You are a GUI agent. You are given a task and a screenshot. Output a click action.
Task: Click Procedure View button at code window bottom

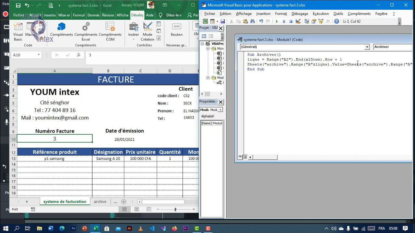pos(240,157)
